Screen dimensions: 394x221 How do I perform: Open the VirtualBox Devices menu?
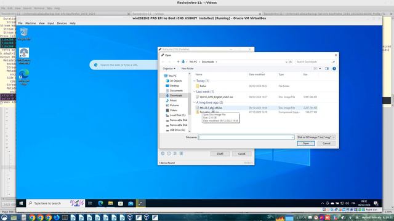click(62, 23)
